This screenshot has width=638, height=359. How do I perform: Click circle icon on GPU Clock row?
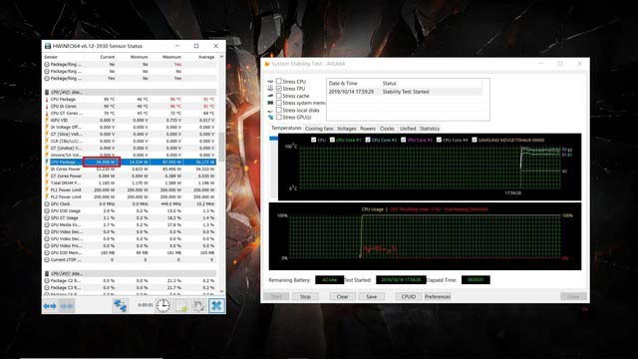point(47,203)
